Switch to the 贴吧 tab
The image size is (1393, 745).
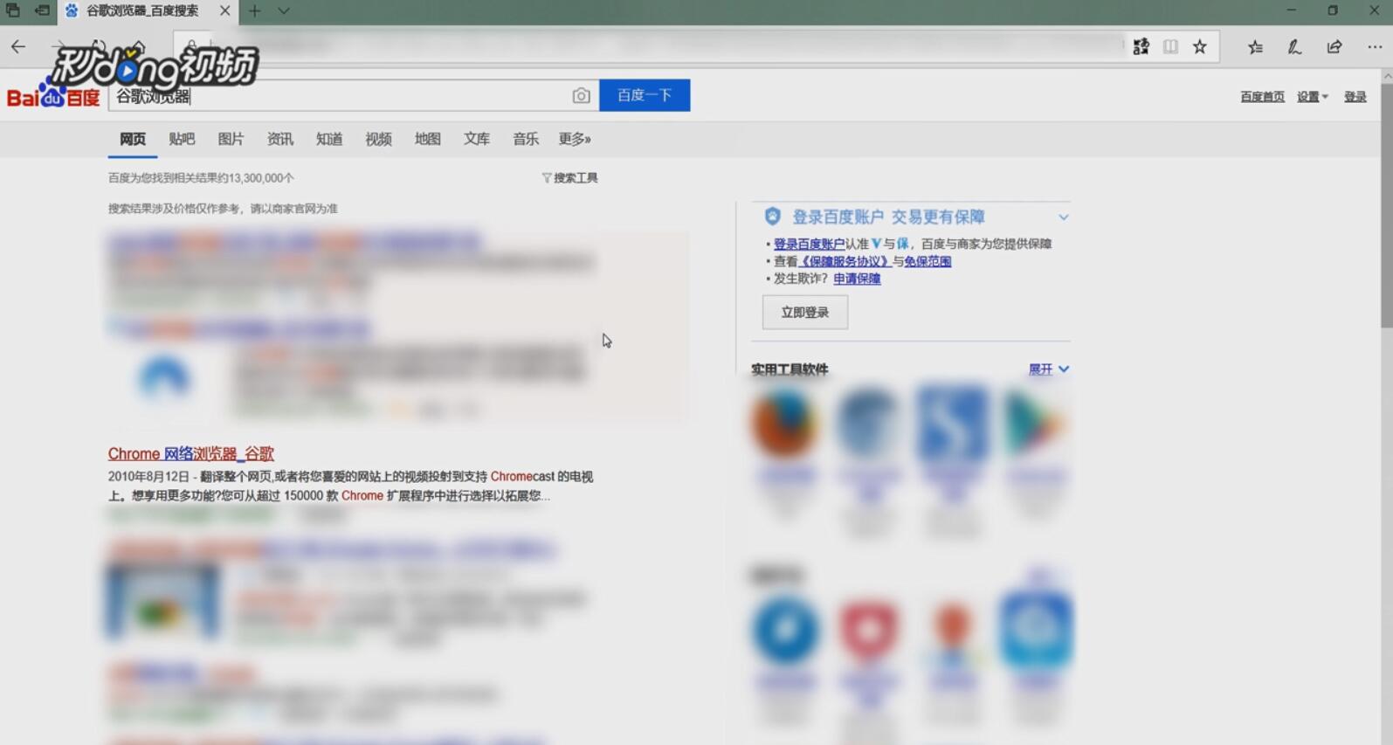click(182, 139)
